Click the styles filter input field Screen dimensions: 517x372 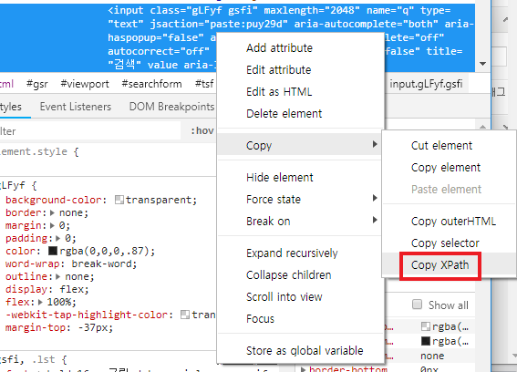click(x=90, y=131)
